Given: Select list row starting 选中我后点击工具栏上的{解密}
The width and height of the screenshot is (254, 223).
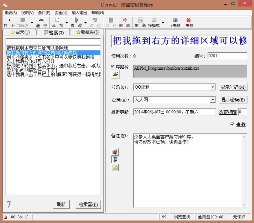Looking at the screenshot, I should click(x=53, y=74).
